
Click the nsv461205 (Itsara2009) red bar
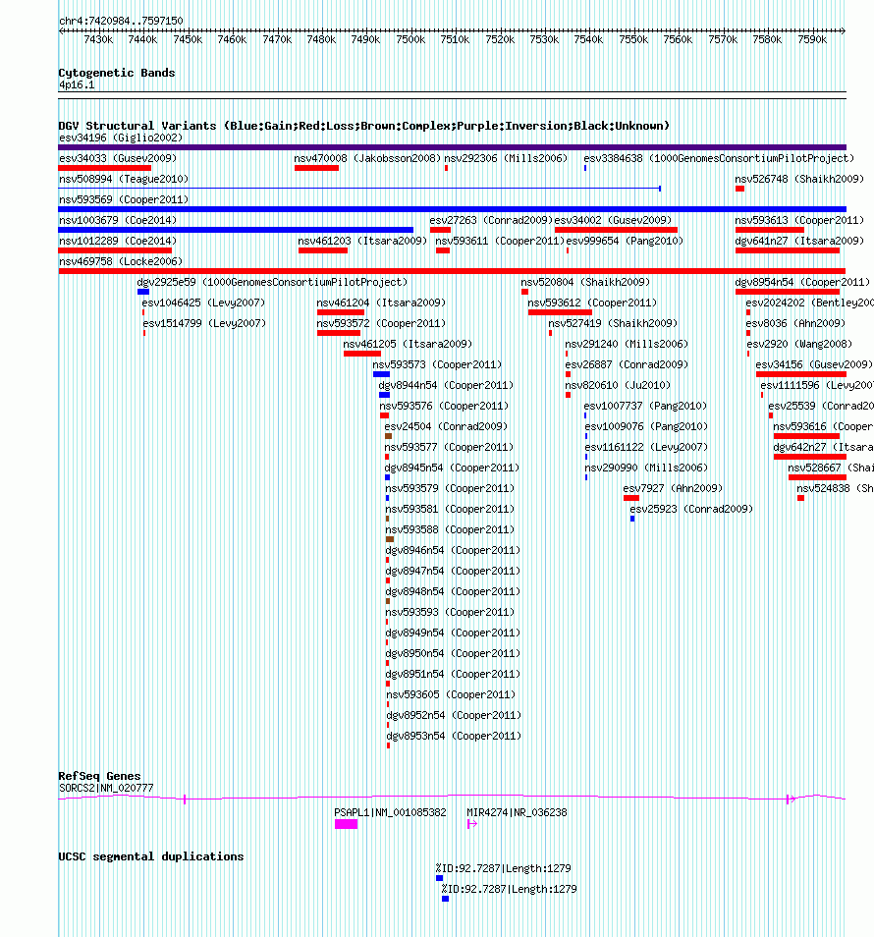[x=362, y=354]
